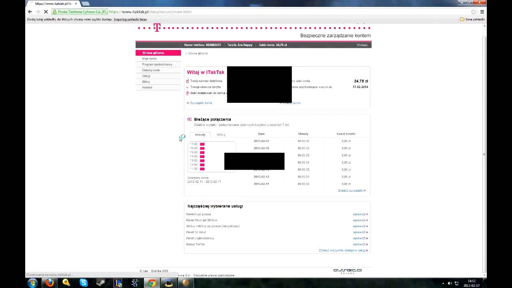Open Zobacz wszystkie dostępne usługi link
The height and width of the screenshot is (288, 512).
tap(343, 250)
